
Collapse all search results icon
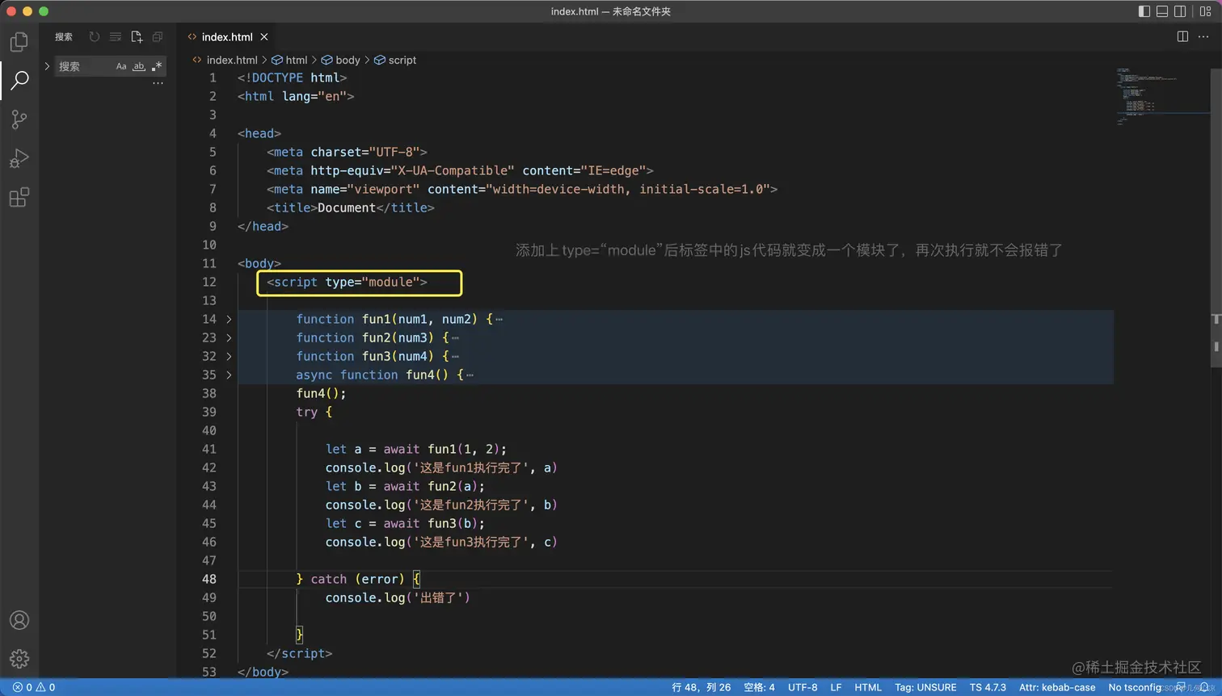158,36
